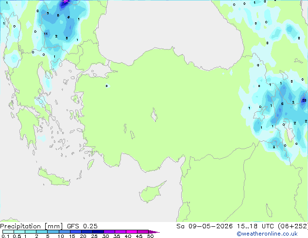
Task: Select the legend swatch between 0.5 and 1
Action: (x=19, y=232)
